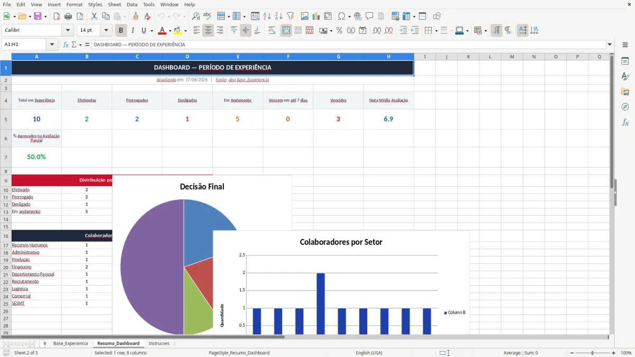
Task: Click the Export as PDF icon
Action: tap(57, 16)
